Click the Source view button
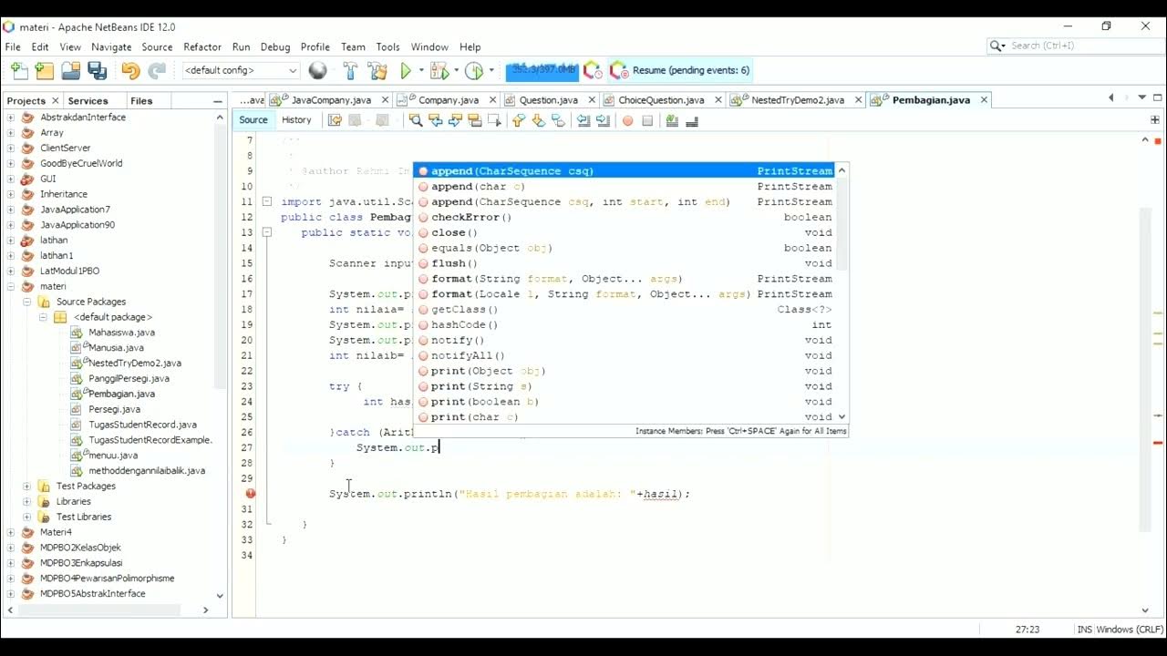This screenshot has width=1167, height=656. [x=253, y=120]
